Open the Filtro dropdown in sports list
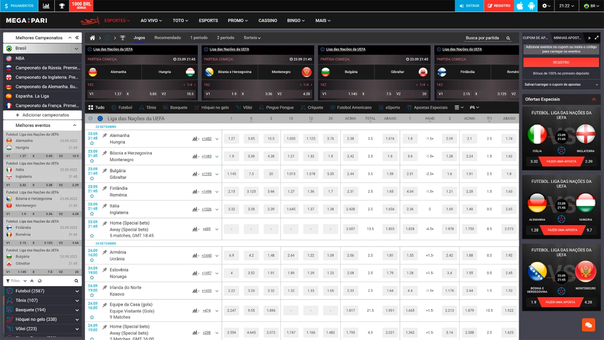The height and width of the screenshot is (340, 604). [x=16, y=281]
